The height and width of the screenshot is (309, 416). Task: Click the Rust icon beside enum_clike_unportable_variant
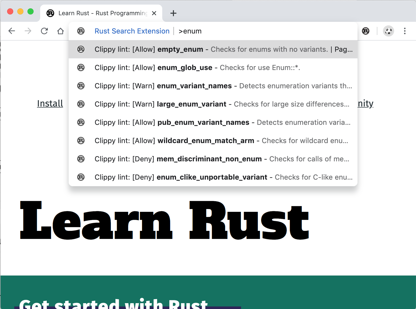click(x=81, y=177)
